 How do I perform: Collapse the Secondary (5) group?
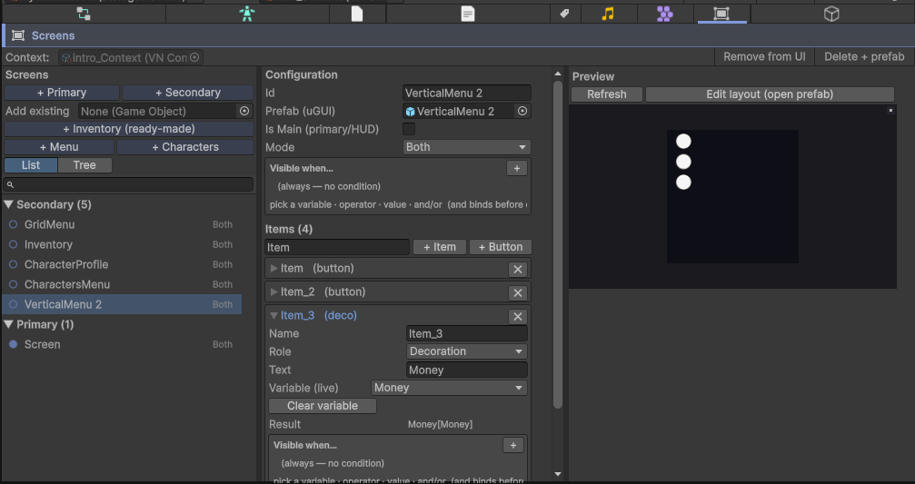(x=9, y=204)
